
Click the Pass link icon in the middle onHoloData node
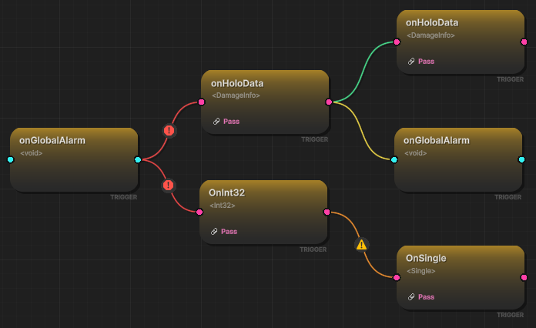pos(217,121)
